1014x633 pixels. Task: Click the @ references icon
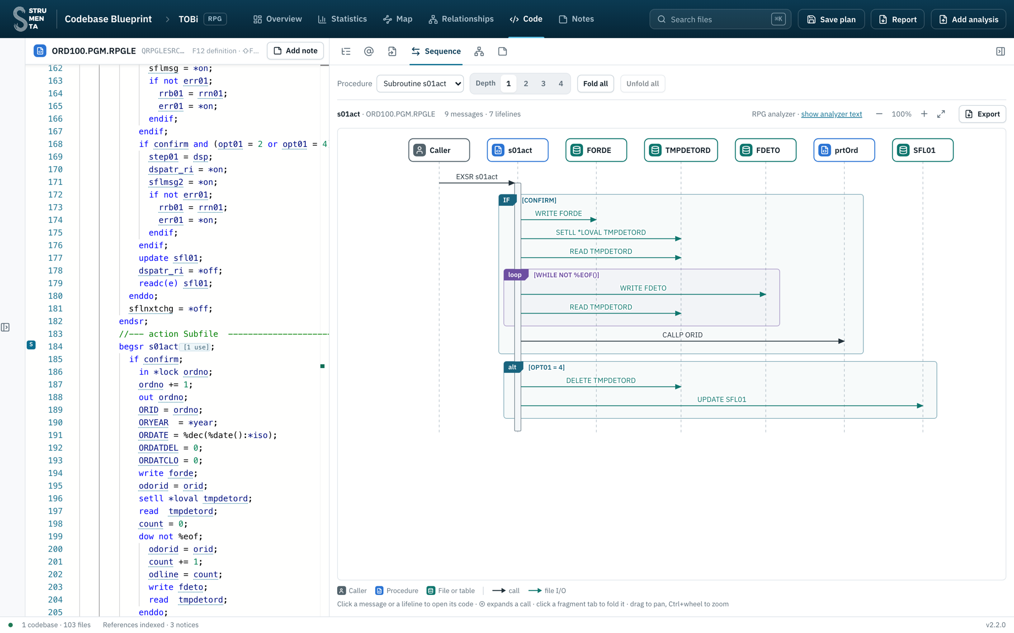click(x=369, y=51)
